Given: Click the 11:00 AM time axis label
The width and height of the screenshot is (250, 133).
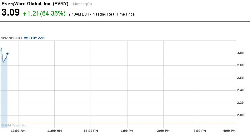Looking at the screenshot, I should click(54, 131).
